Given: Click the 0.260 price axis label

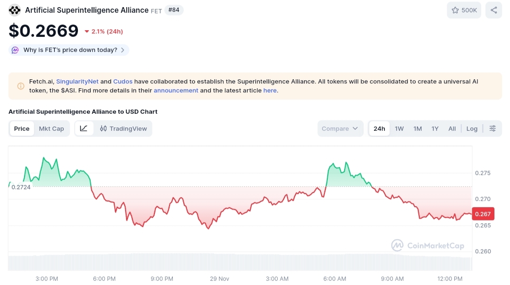Looking at the screenshot, I should point(483,251).
